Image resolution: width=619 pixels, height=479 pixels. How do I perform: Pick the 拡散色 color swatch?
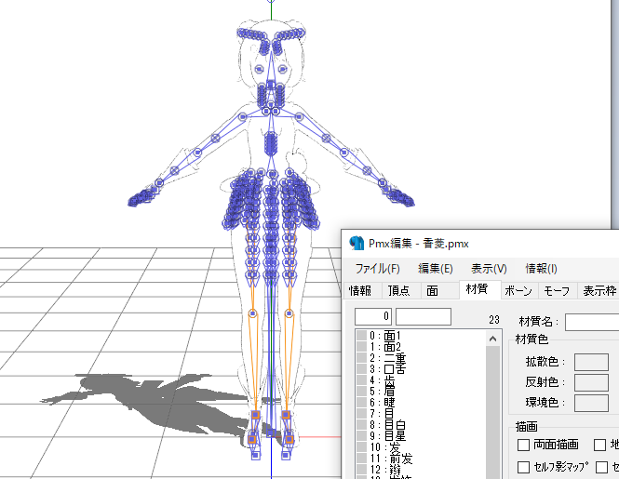tap(591, 362)
